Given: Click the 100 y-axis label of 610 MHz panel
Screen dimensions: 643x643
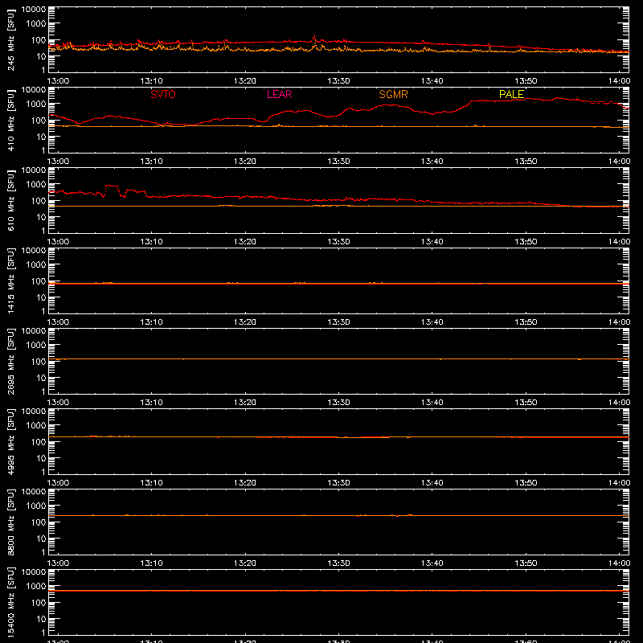Looking at the screenshot, I should coord(39,200).
